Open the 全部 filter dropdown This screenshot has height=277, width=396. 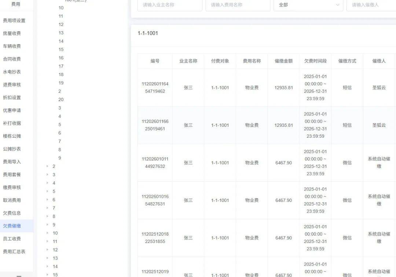308,5
